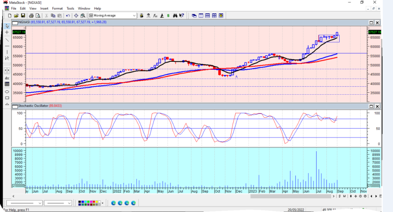Select the arrow pointer tool
The height and width of the screenshot is (212, 393).
click(7, 26)
